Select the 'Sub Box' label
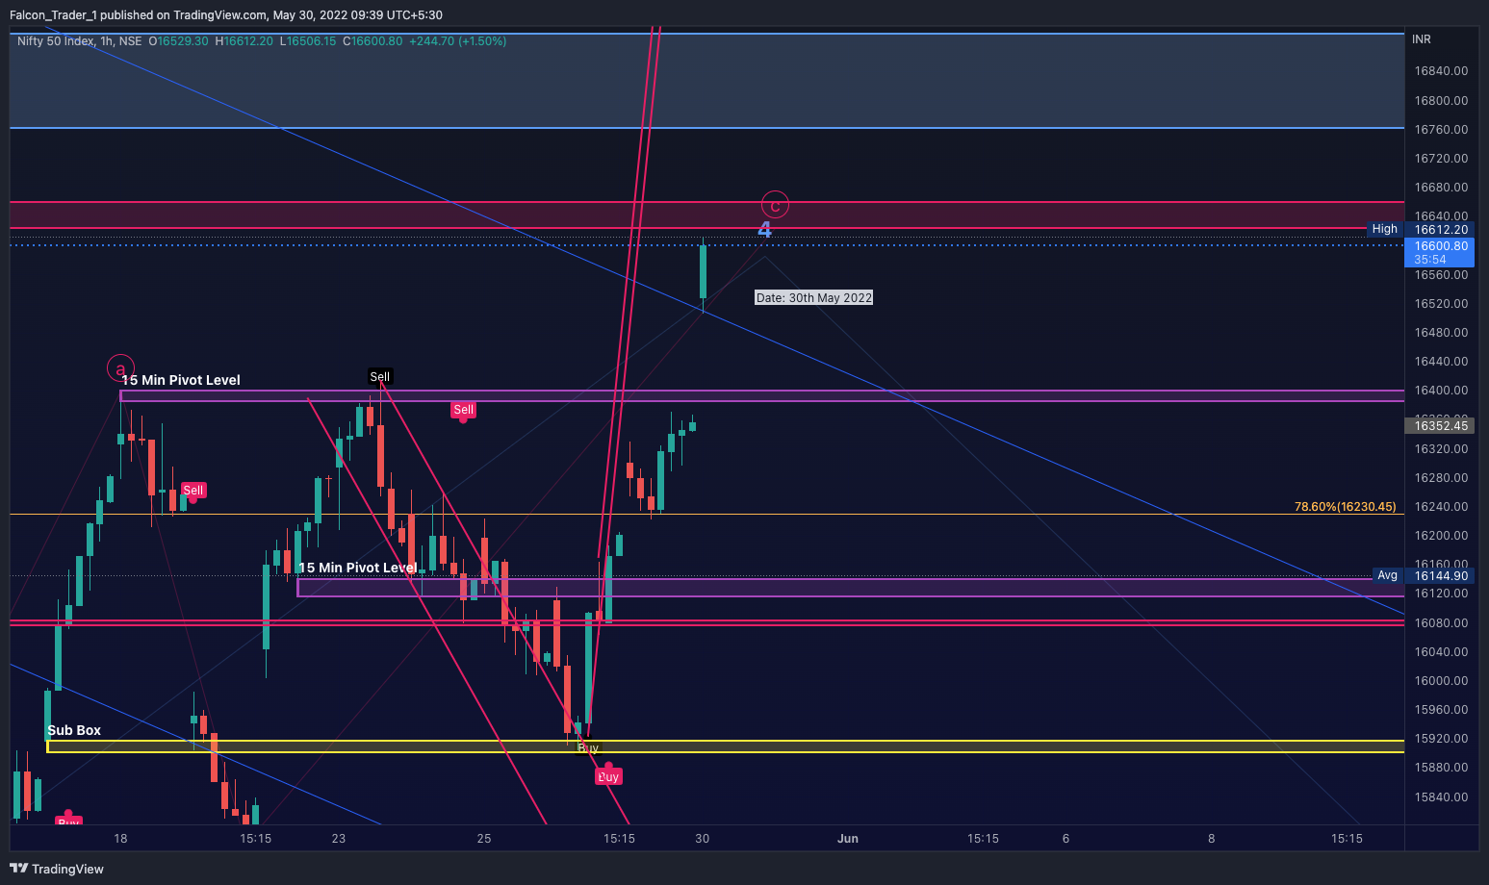Image resolution: width=1489 pixels, height=885 pixels. (x=74, y=730)
